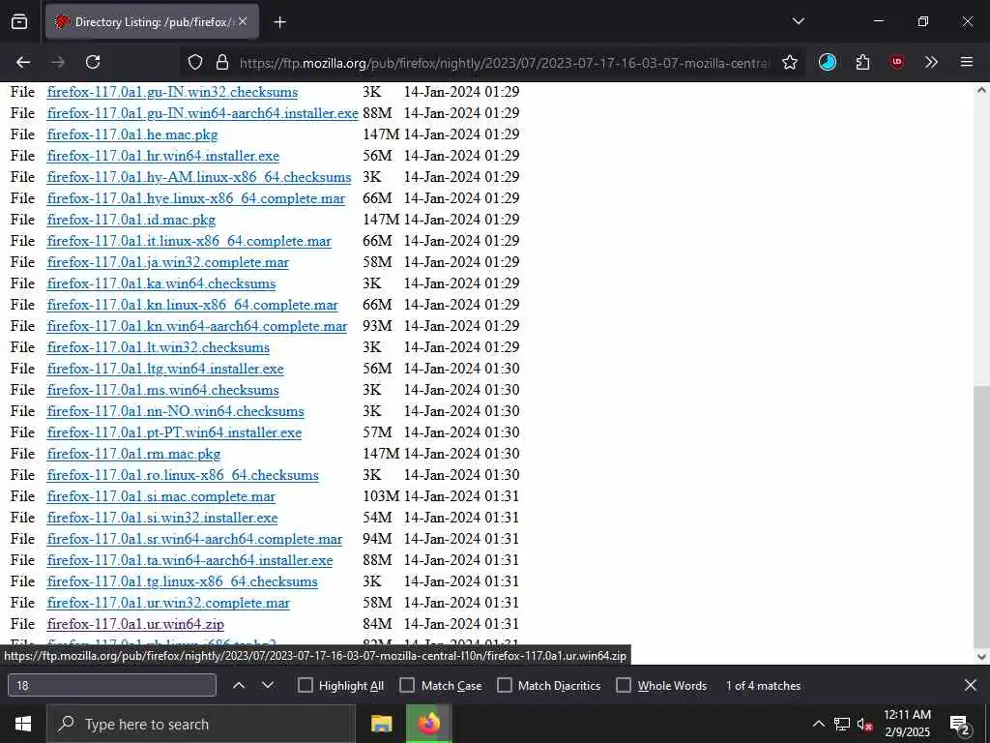Click the page's vertical scrollbar thumb

(x=981, y=517)
